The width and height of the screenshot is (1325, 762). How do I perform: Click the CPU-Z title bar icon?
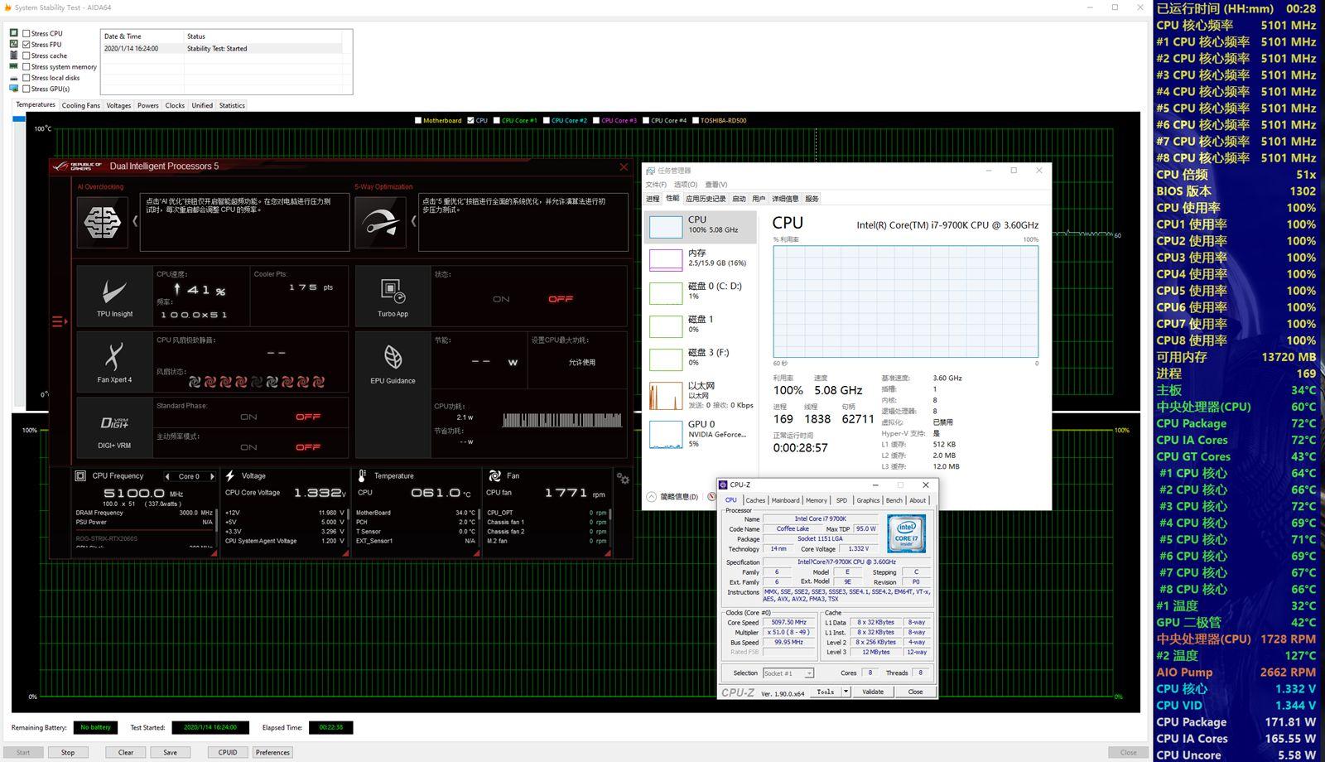click(723, 485)
